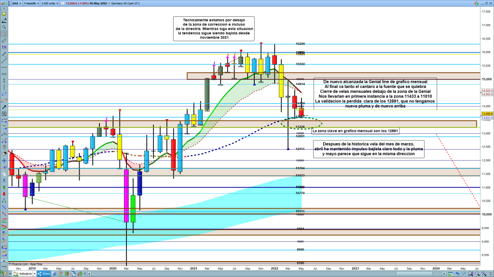Open the 1 month timeframe dropdown
Image resolution: width=494 pixels, height=277 pixels.
(31, 3)
